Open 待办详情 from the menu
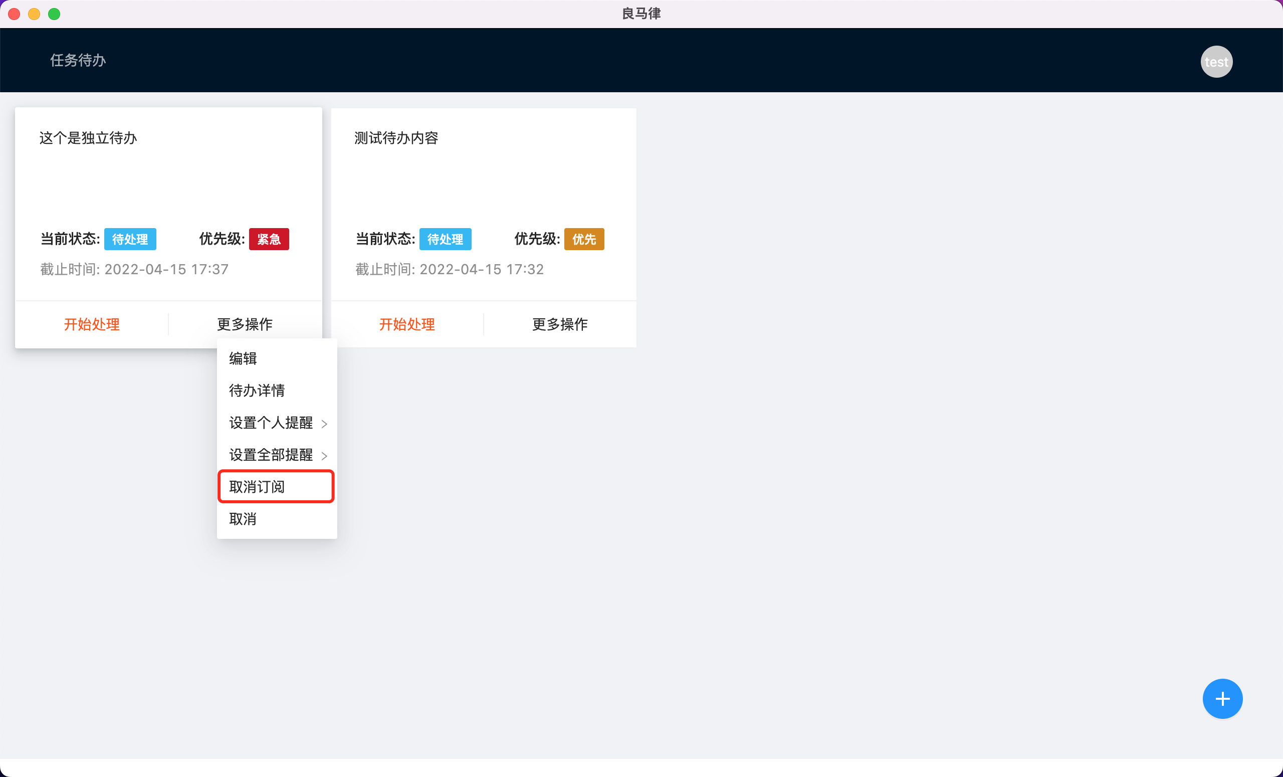Image resolution: width=1283 pixels, height=777 pixels. pos(257,391)
